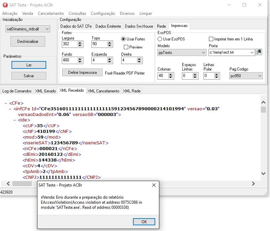Click the horizontal scrollbar thumb
Screen dimensions: 270x231
22,184
